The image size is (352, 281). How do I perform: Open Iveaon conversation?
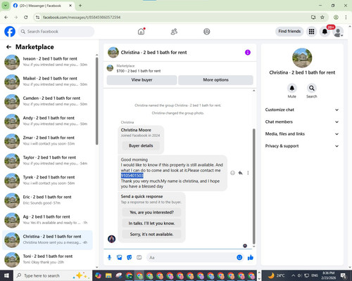coord(48,62)
